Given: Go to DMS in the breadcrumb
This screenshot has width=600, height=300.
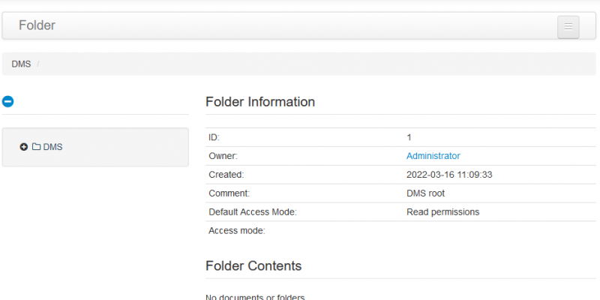Looking at the screenshot, I should (x=21, y=64).
